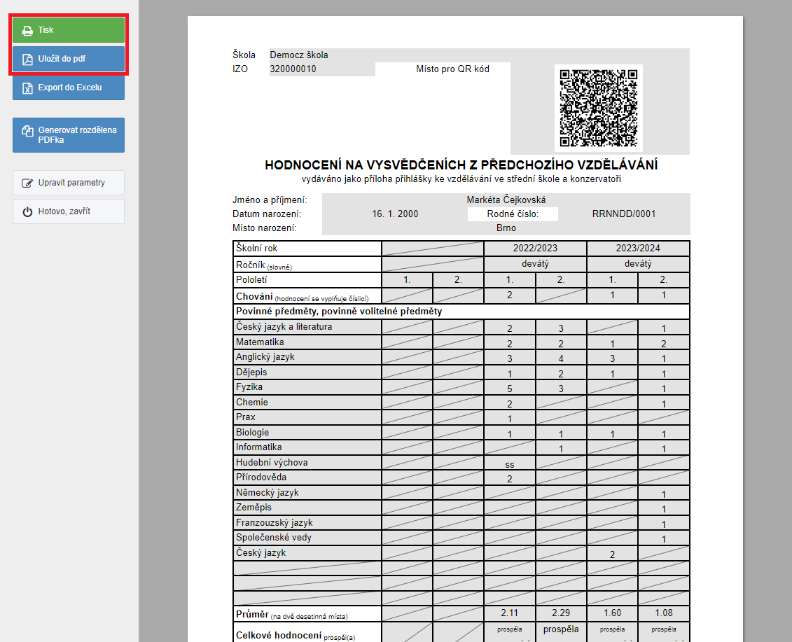Click the power icon on Hotovo, zavřít
Image resolution: width=792 pixels, height=642 pixels.
(27, 212)
